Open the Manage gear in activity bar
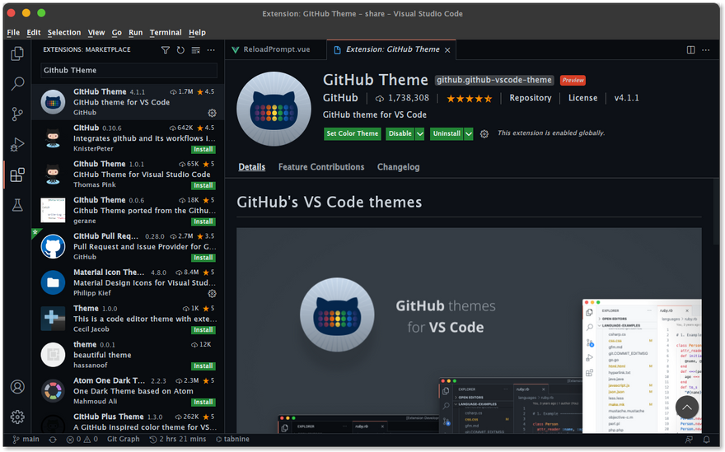725x452 pixels. (17, 417)
